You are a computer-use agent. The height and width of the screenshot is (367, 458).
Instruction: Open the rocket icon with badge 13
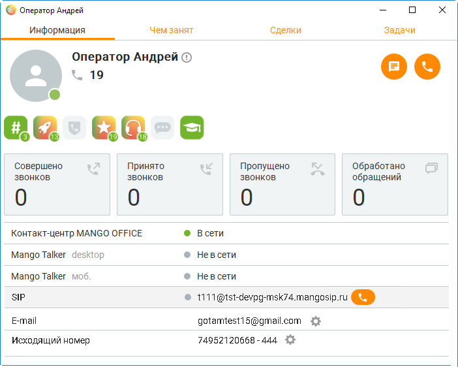[x=45, y=127]
